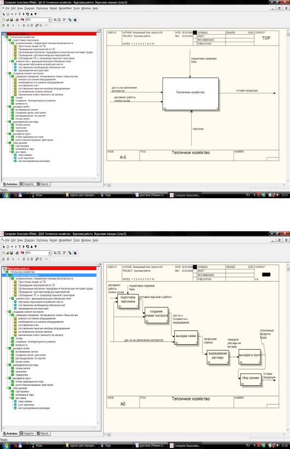Go to child diagram arrow in A-0 window
Screen dimensions: 290x449
click(36, 14)
